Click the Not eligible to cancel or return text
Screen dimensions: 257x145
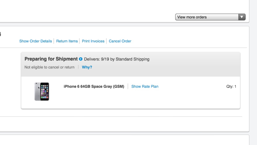[x=49, y=67]
